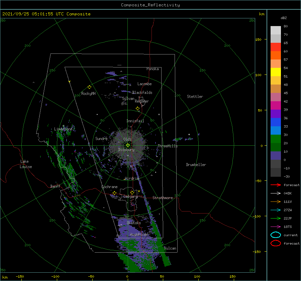Click the Didsbury town label
301x281 pixels.
pos(126,150)
